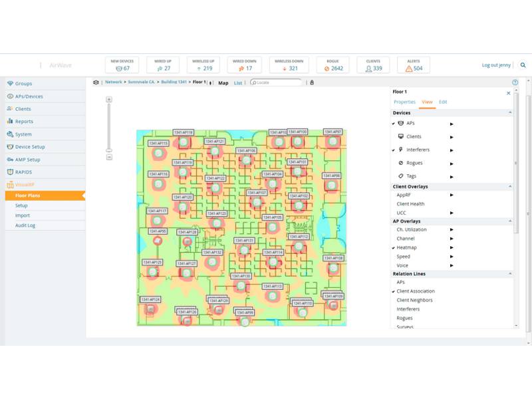Screen dimensions: 532x399
Task: Expand the APs submenu arrow under Devices
Action: coord(452,124)
